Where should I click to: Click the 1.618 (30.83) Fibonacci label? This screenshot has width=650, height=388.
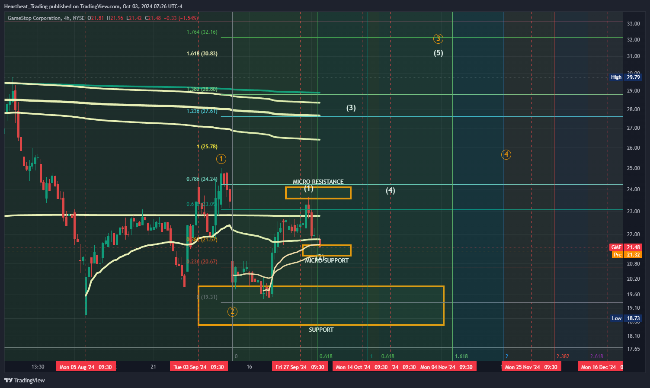tap(202, 54)
